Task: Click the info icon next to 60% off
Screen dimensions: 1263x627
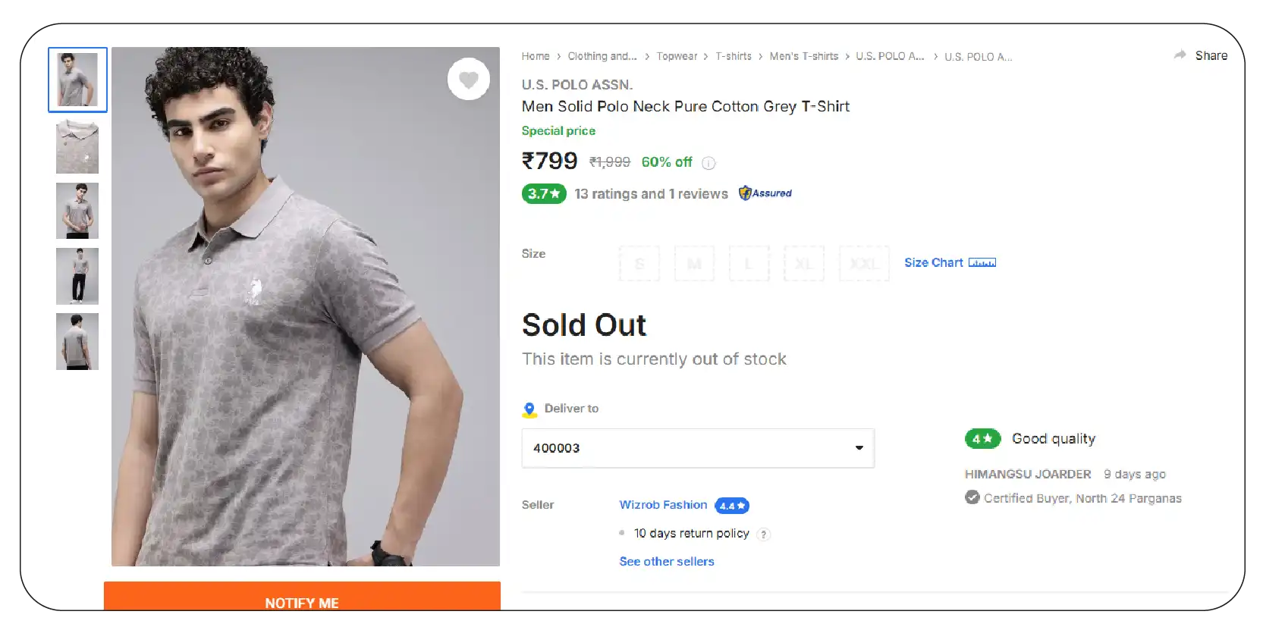Action: pyautogui.click(x=708, y=162)
